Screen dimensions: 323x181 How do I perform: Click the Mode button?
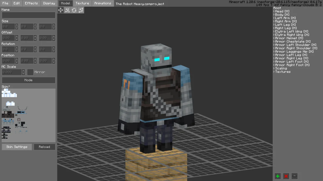(x=29, y=80)
